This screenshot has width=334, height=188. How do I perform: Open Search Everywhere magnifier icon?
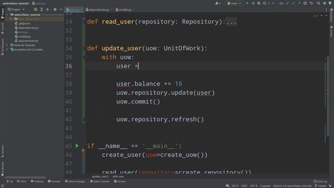tap(318, 3)
